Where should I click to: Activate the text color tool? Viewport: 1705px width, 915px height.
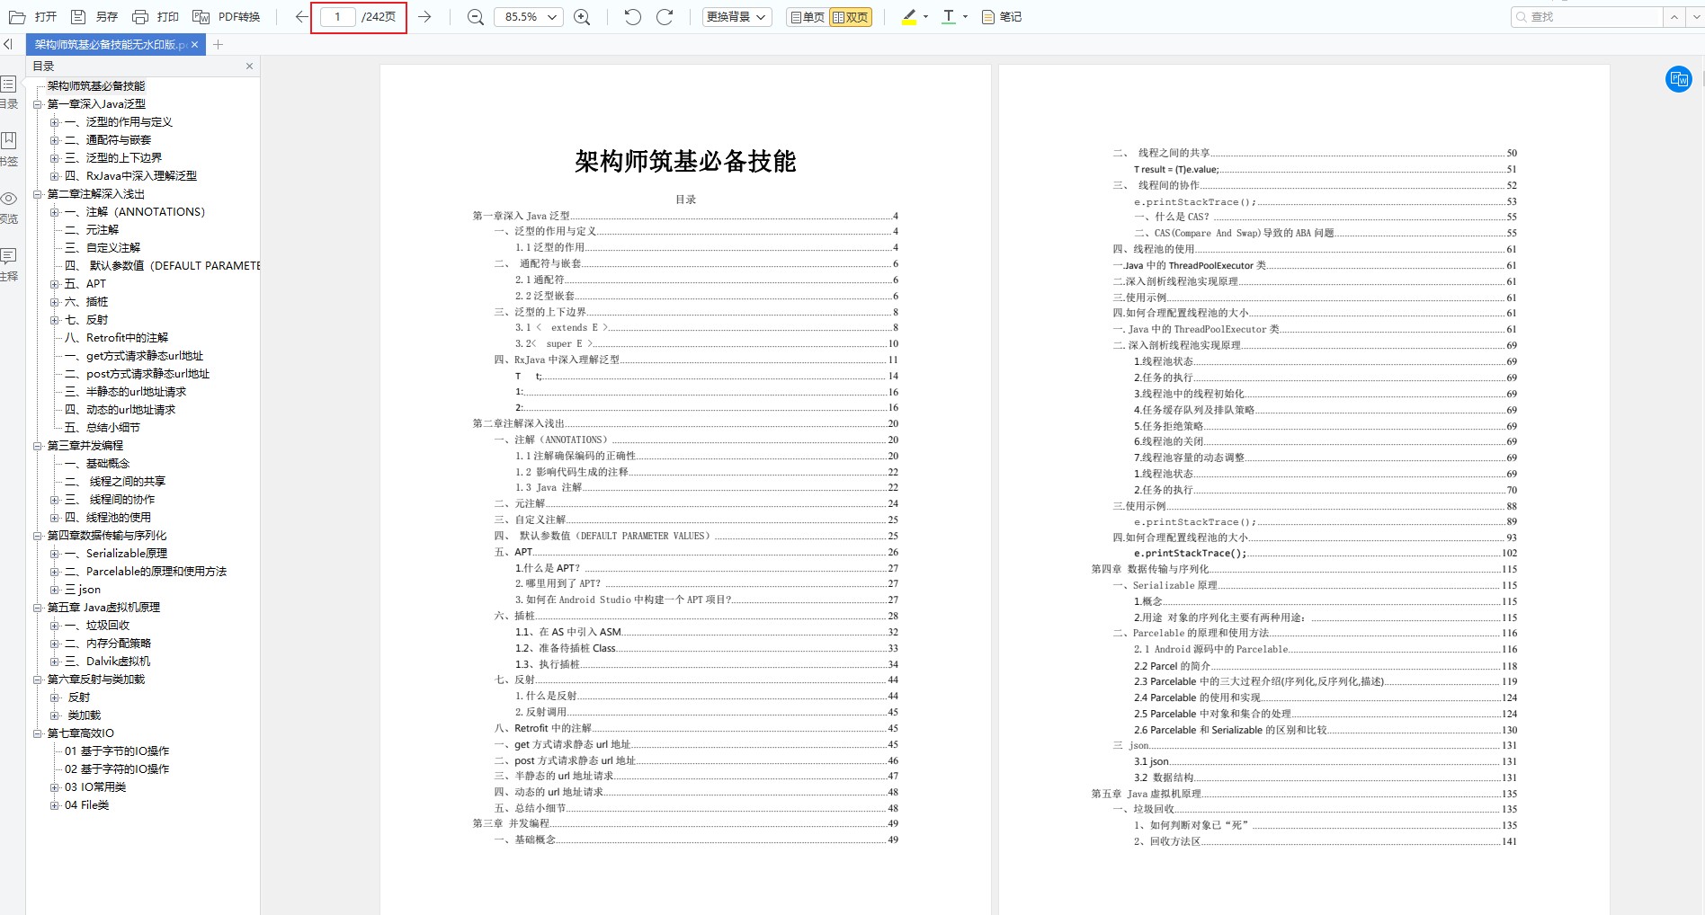[x=947, y=16]
